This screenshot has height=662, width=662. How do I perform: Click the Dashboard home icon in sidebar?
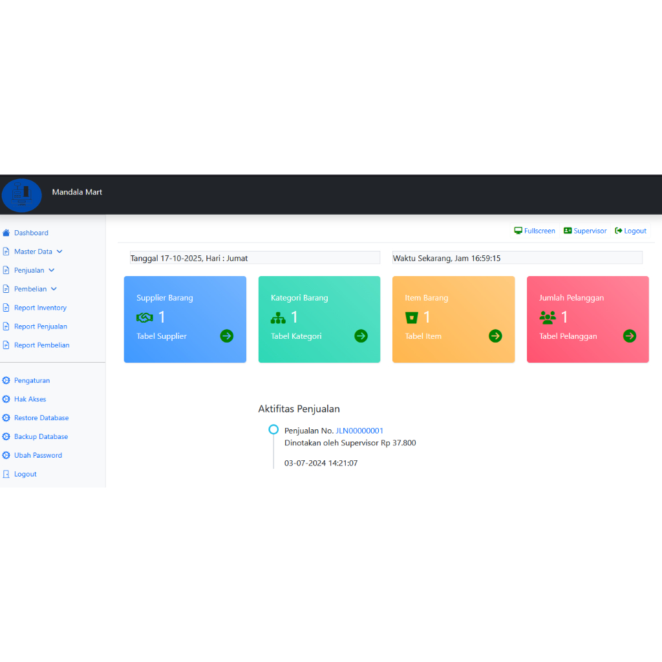pyautogui.click(x=6, y=233)
